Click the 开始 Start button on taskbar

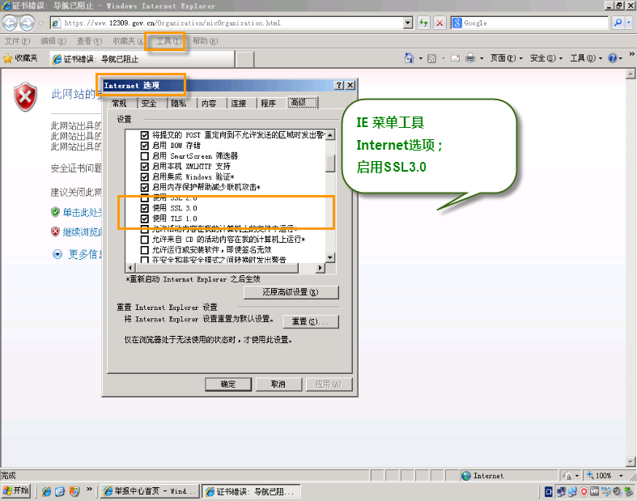coord(17,490)
